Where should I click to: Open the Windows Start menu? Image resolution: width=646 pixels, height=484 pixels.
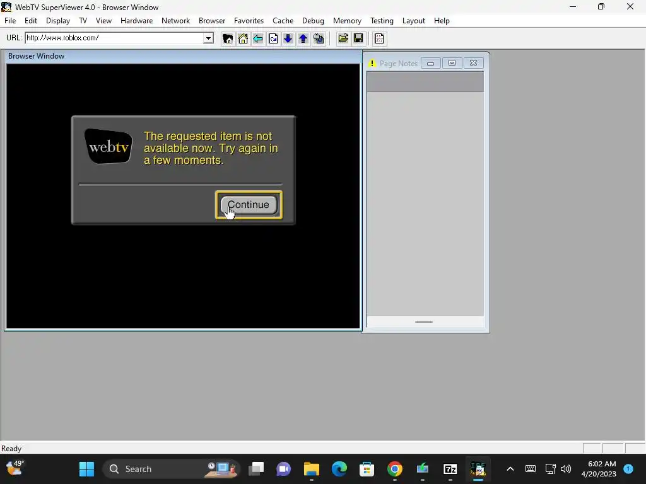86,469
